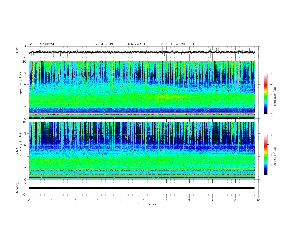Click the ch.3 flat black voltage trace
Screen dimensions: 291x225
point(141,188)
